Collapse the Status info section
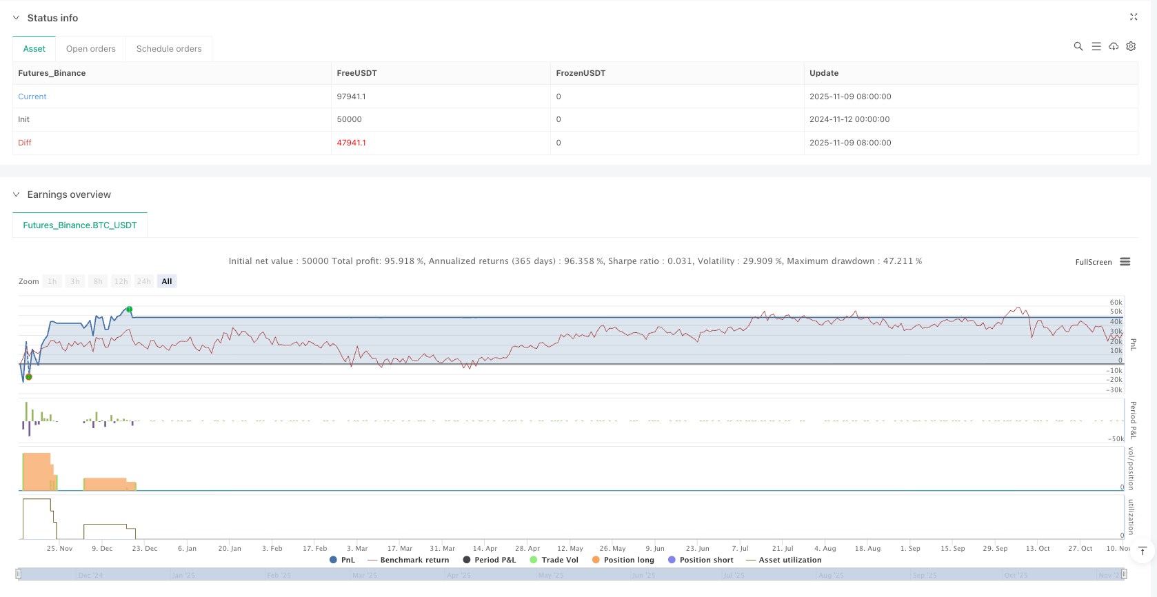This screenshot has width=1157, height=597. click(17, 18)
